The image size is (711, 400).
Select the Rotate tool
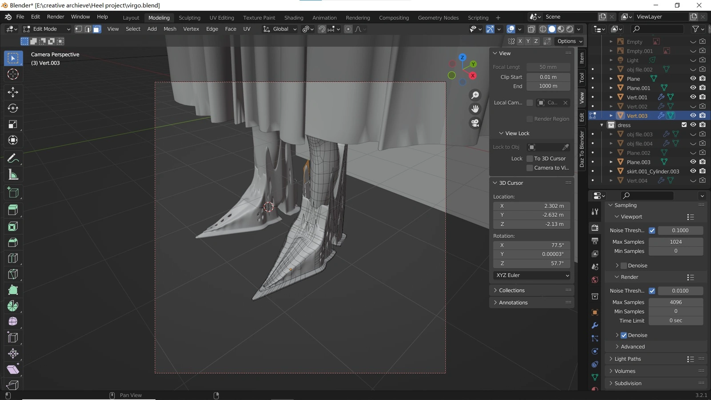click(x=13, y=108)
